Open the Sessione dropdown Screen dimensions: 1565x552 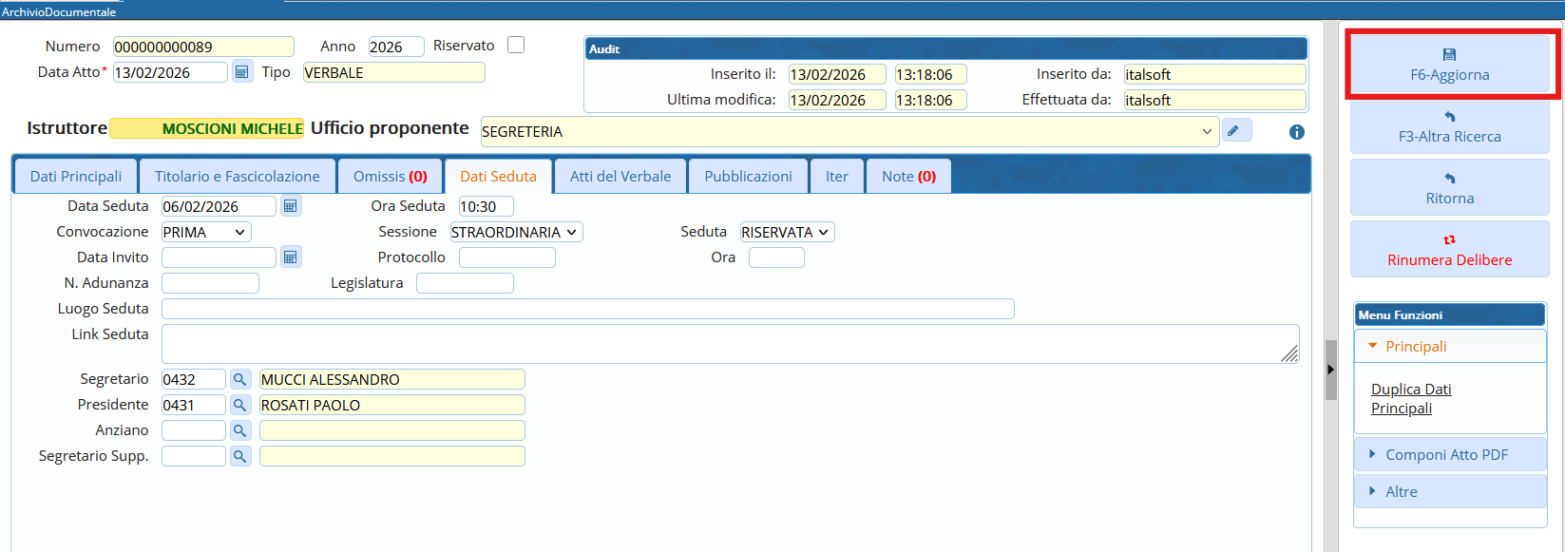(515, 232)
